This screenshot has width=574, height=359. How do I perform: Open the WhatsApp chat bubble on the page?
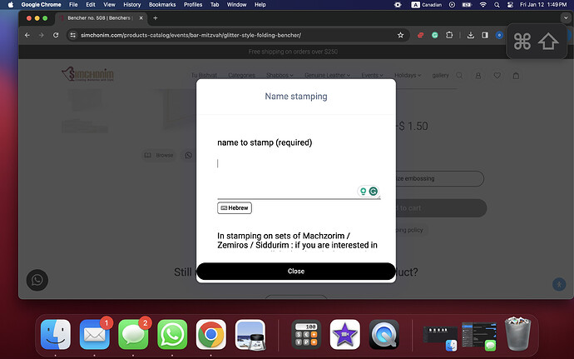37,280
